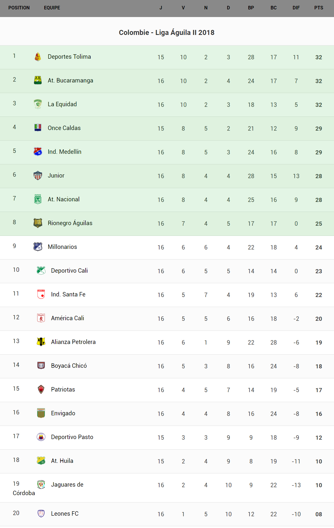This screenshot has height=528, width=334.
Task: Click the Millonarios club logo
Action: click(38, 247)
